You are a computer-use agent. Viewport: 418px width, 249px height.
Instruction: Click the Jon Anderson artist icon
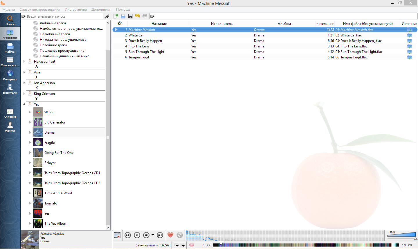click(30, 83)
